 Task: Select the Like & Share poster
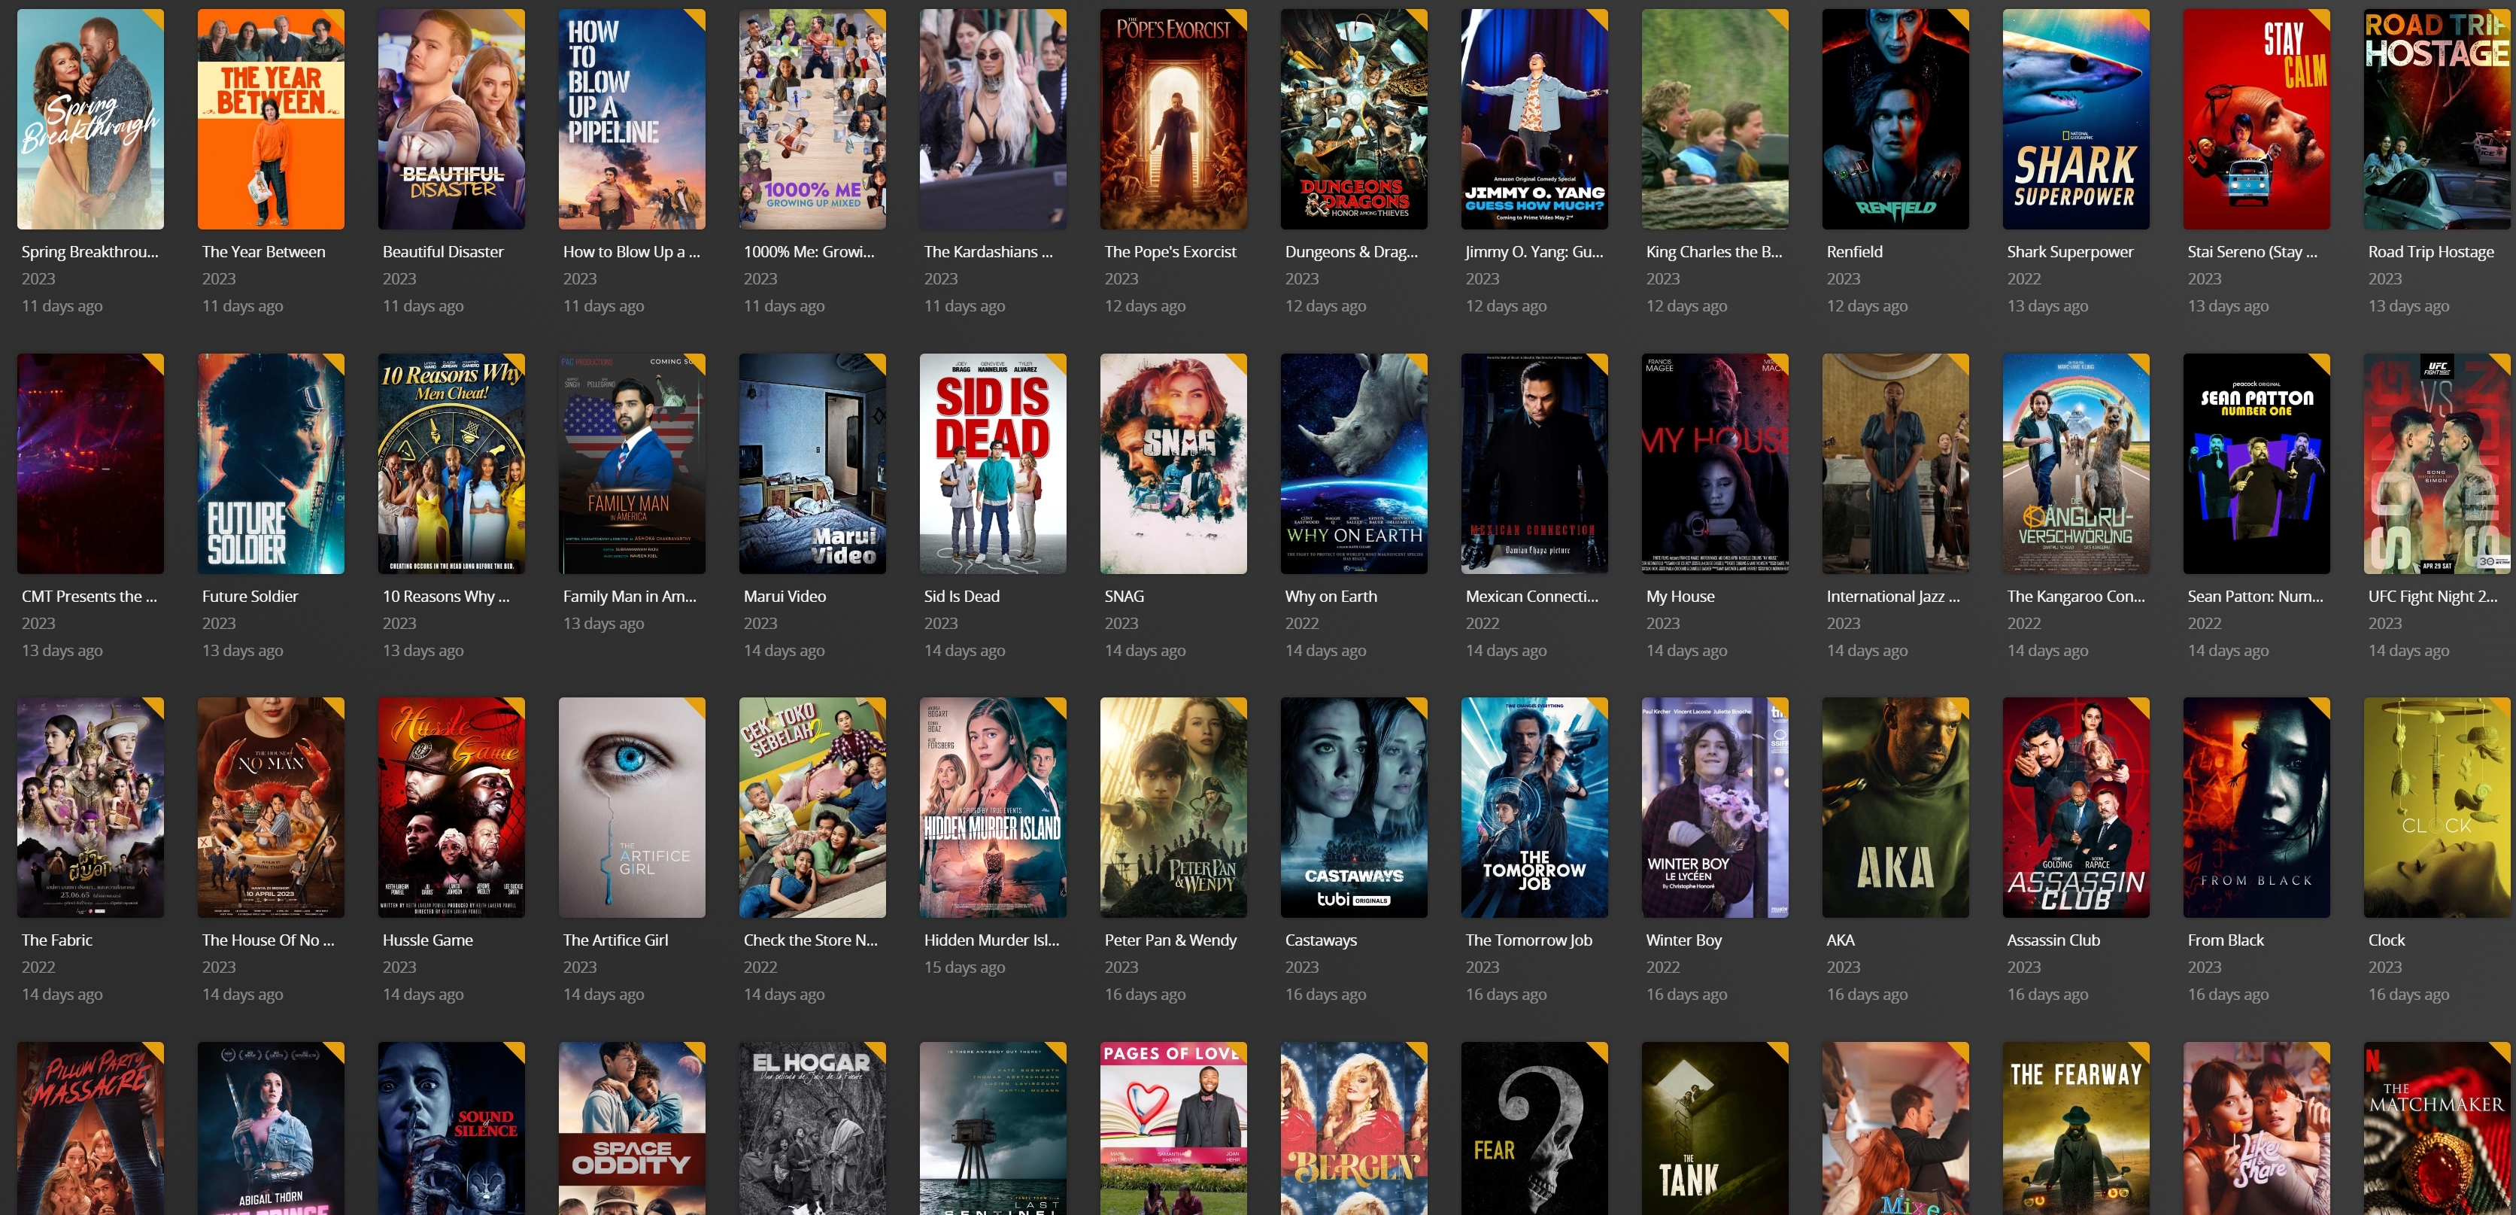2257,1128
